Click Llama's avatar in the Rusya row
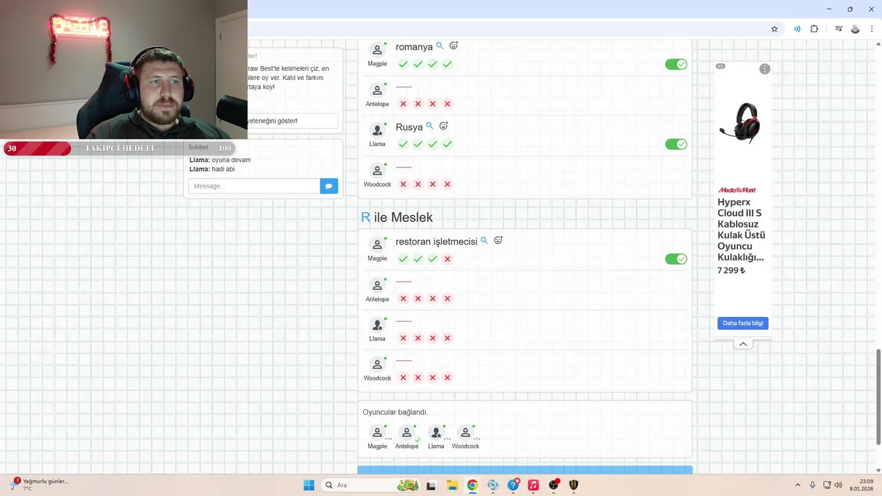Viewport: 882px width, 496px height. (377, 130)
